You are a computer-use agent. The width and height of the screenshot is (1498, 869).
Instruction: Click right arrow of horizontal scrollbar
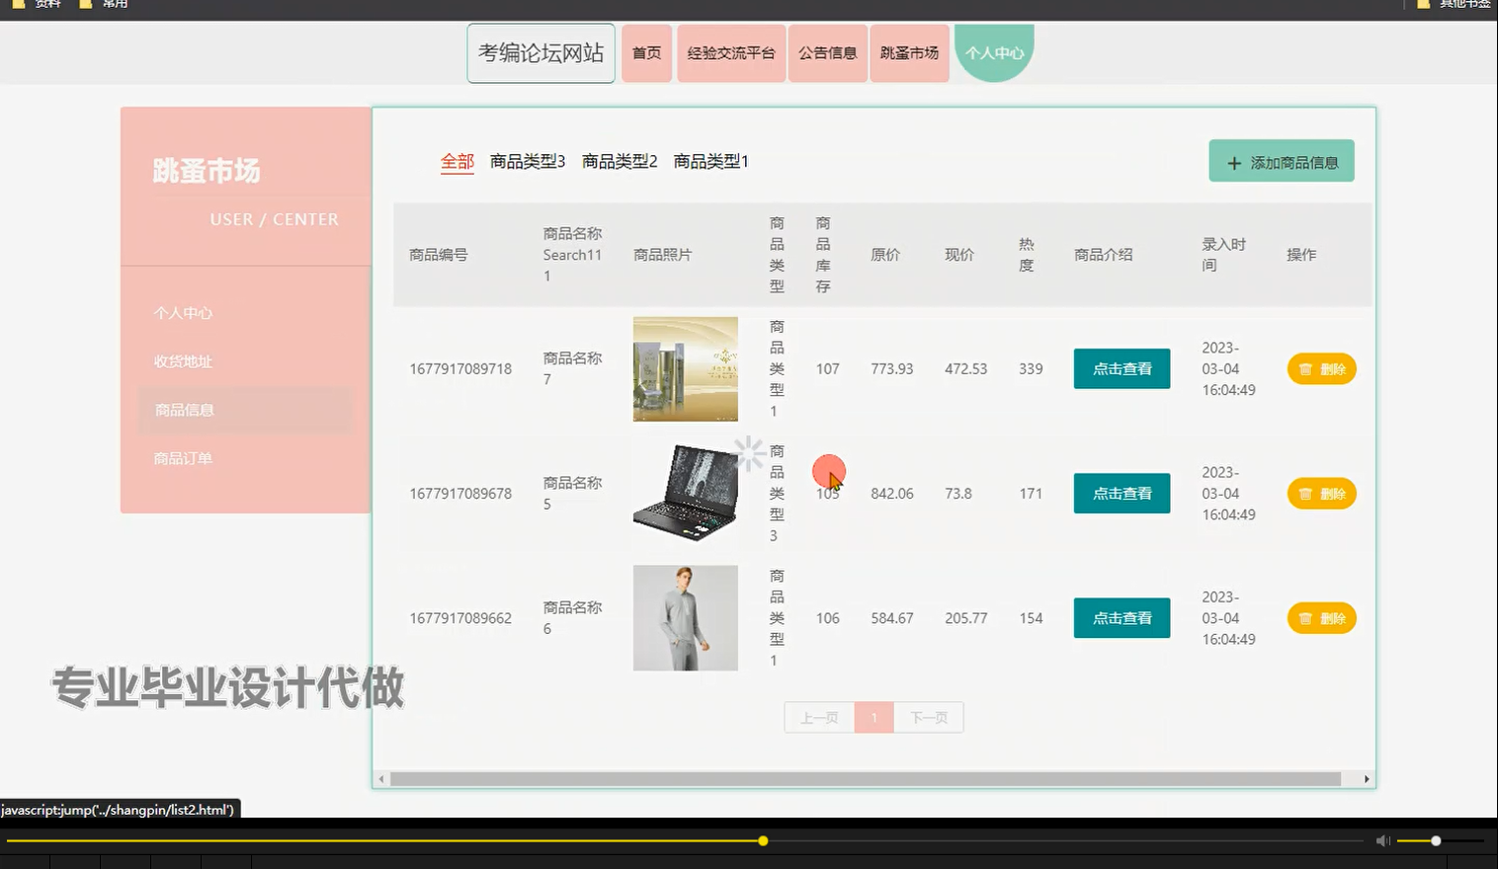pos(1368,778)
